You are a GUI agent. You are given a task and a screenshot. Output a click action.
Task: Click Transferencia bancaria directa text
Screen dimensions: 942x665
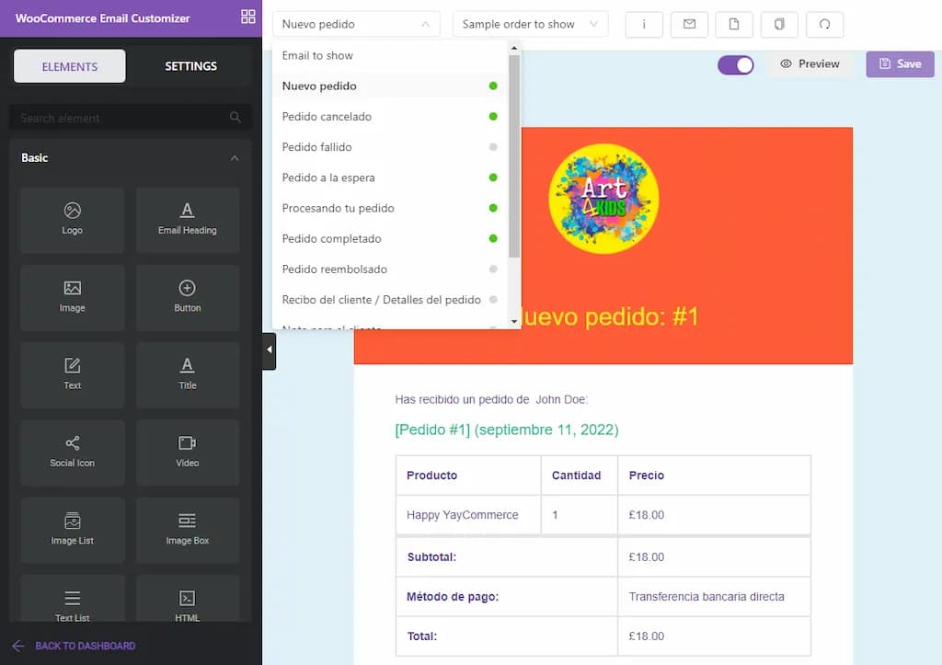706,597
